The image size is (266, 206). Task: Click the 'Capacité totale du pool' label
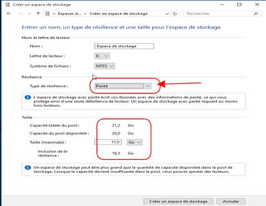(55, 125)
